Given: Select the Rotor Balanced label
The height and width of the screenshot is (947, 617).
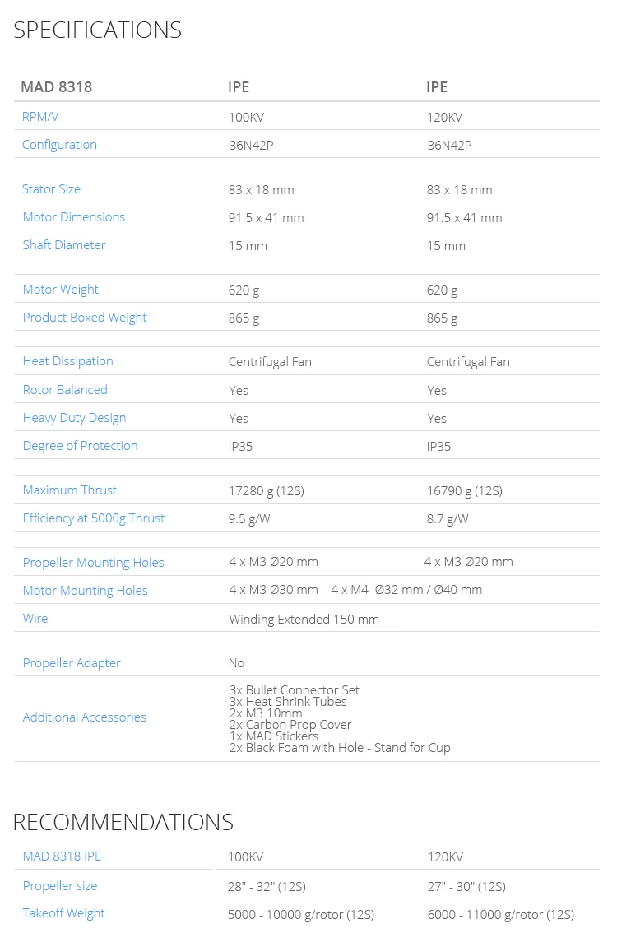Looking at the screenshot, I should tap(65, 389).
